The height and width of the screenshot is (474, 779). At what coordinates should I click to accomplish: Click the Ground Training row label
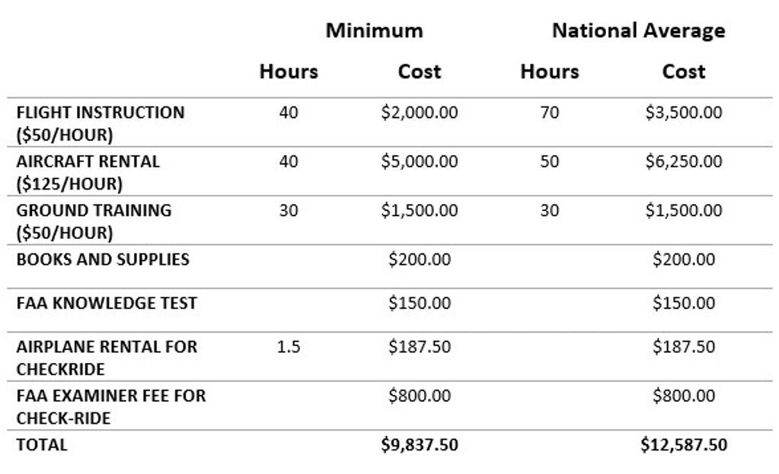point(94,221)
